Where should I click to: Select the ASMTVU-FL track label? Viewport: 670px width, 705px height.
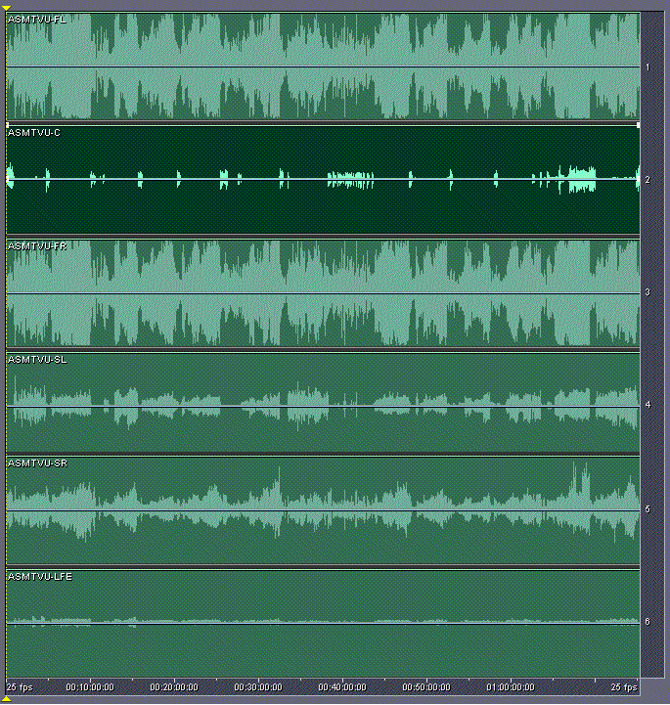click(x=37, y=19)
